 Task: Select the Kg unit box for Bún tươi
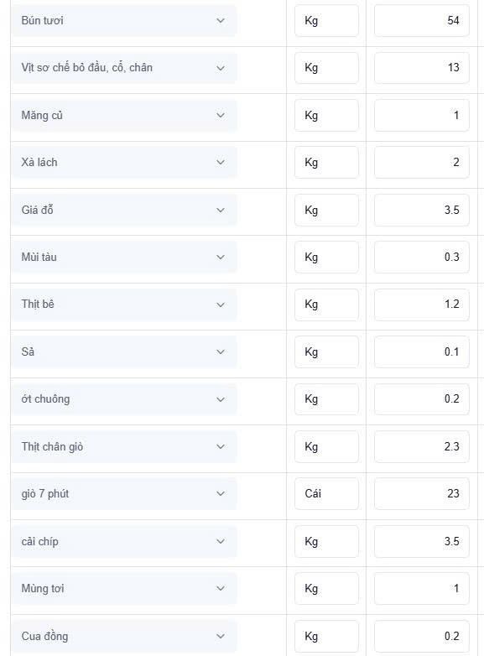point(326,20)
